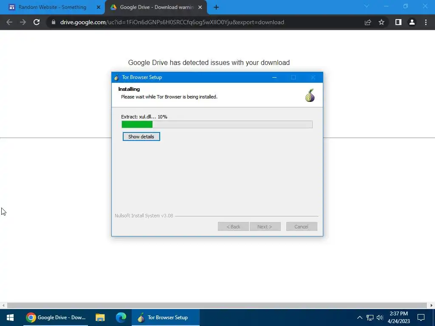Open Windows notification center icon
The image size is (435, 326).
[x=421, y=318]
